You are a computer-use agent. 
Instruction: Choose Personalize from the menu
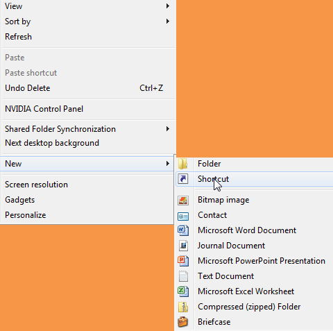(x=26, y=215)
